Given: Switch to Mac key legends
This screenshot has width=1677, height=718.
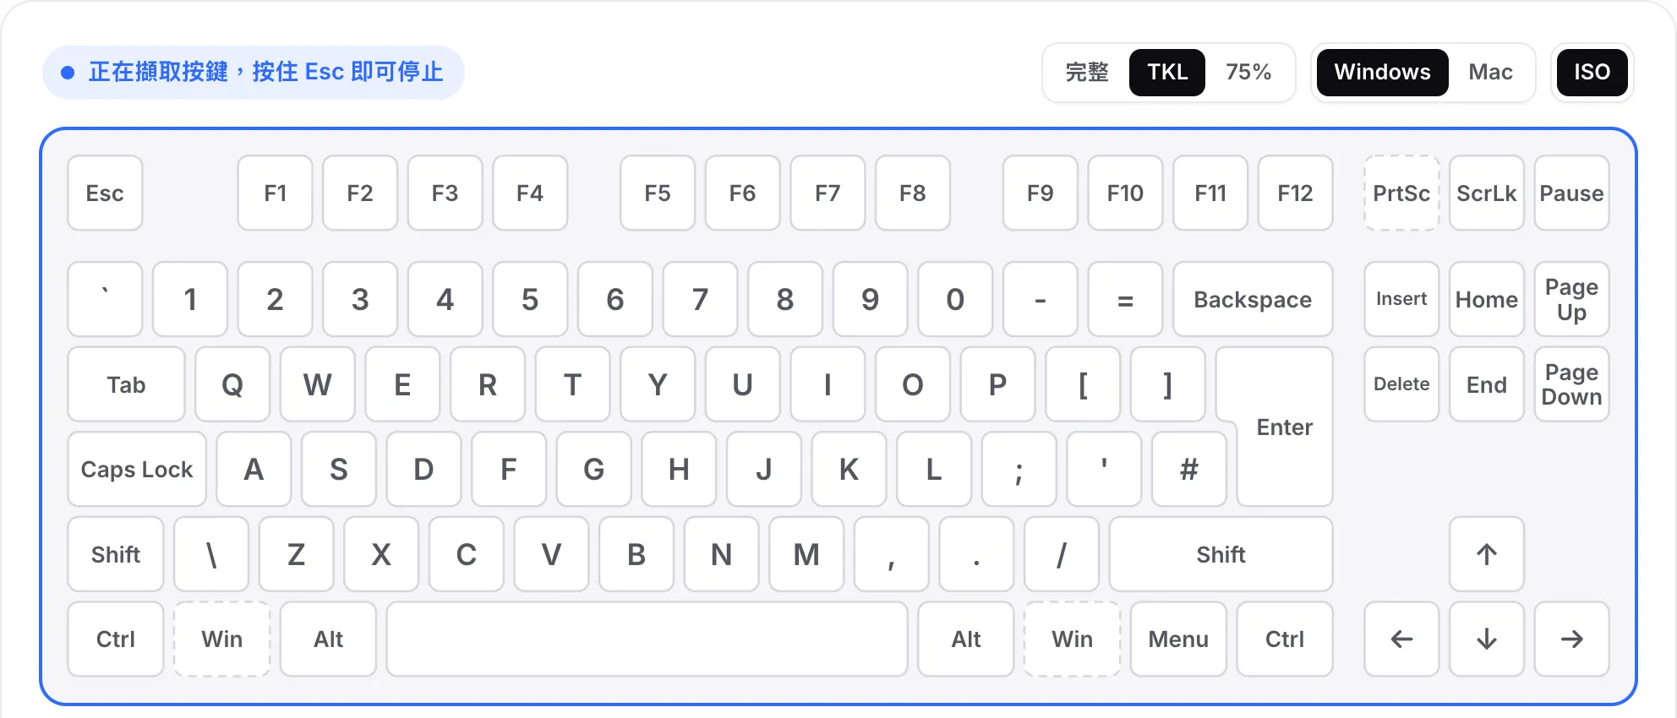Looking at the screenshot, I should 1490,73.
